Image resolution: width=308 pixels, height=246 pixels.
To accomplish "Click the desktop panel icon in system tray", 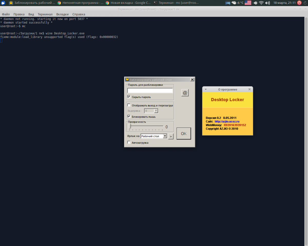I will pos(228,3).
